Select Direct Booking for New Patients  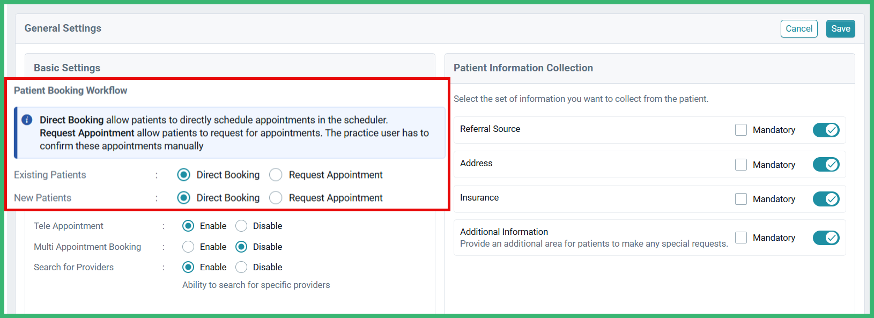coord(183,197)
